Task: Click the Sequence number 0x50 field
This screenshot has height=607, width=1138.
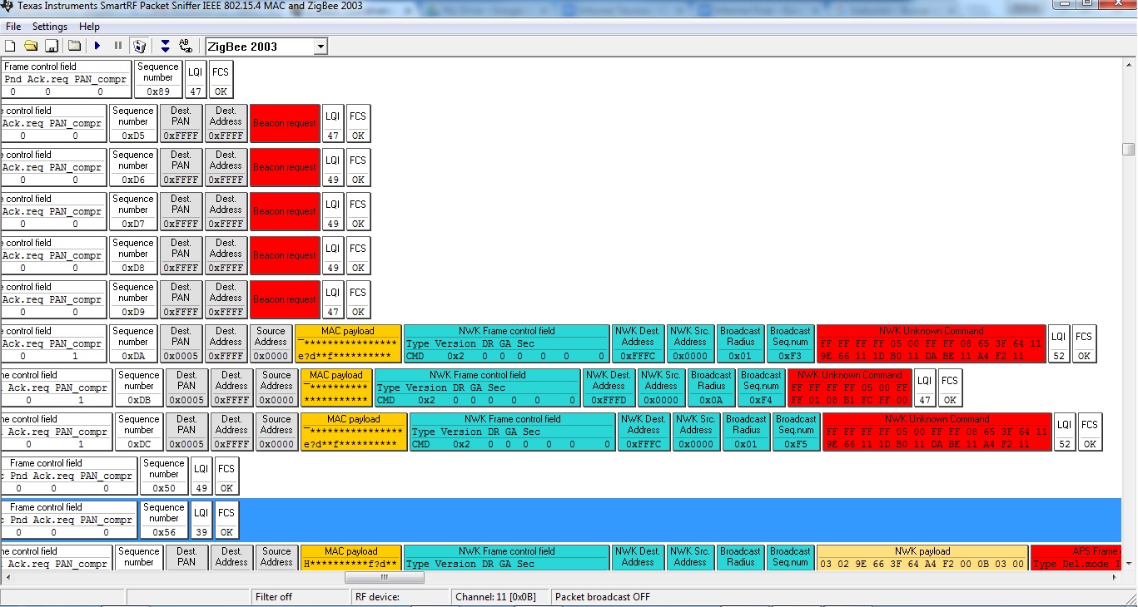Action: [164, 476]
